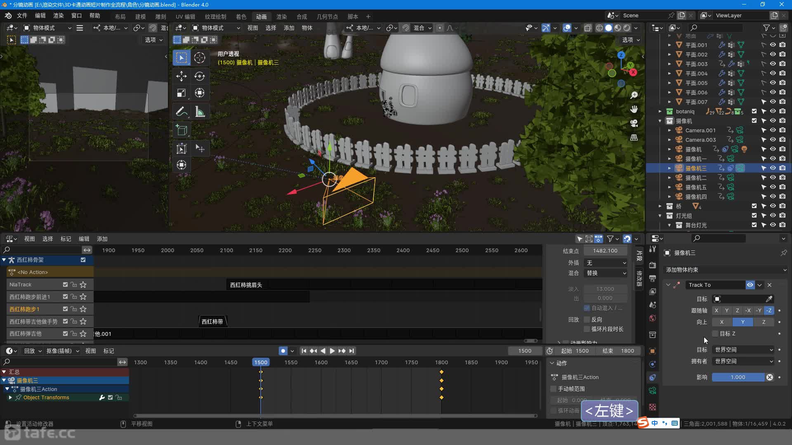
Task: Click the 结束点 1482.100 field
Action: pyautogui.click(x=606, y=251)
